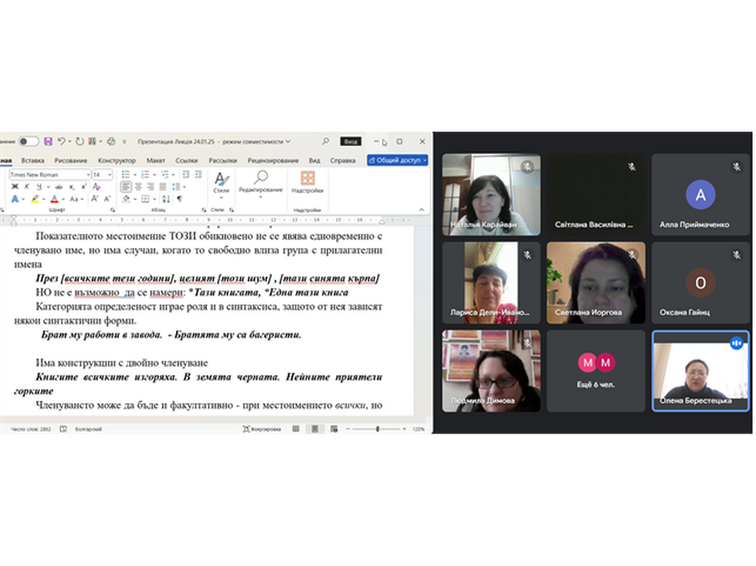This screenshot has width=756, height=566.
Task: Expand the Редактирование editing menu
Action: pos(261,183)
